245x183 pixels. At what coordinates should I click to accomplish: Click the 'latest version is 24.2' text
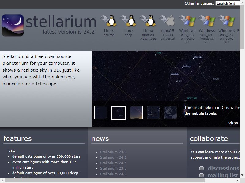click(x=69, y=32)
